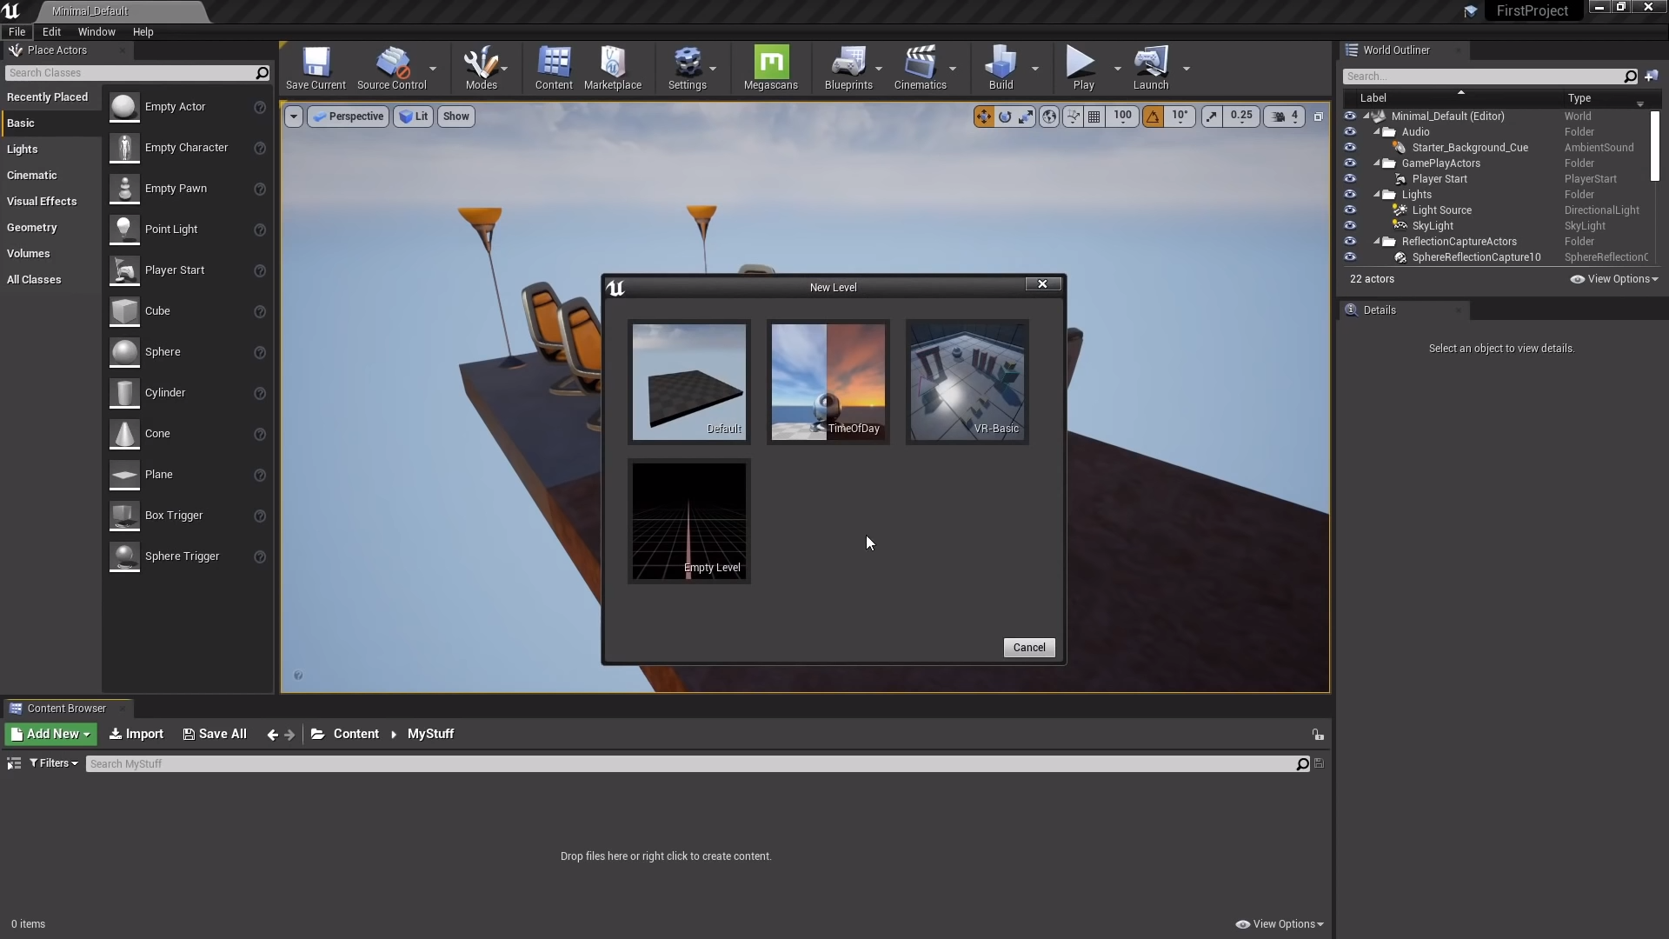Click the Search Classes input field
This screenshot has height=939, width=1669.
coord(130,73)
